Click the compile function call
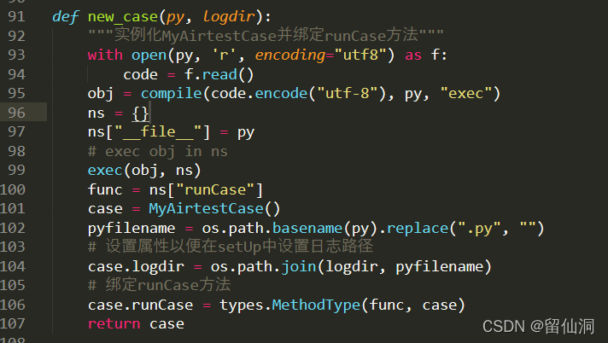Screen dimensions: 608x343 tap(171, 93)
